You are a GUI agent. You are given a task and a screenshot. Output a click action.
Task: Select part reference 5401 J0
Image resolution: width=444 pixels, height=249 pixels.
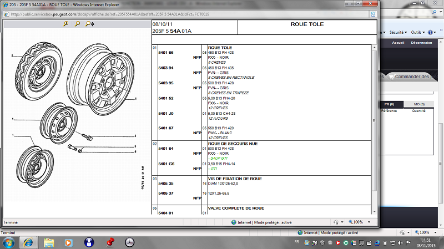tap(166, 114)
